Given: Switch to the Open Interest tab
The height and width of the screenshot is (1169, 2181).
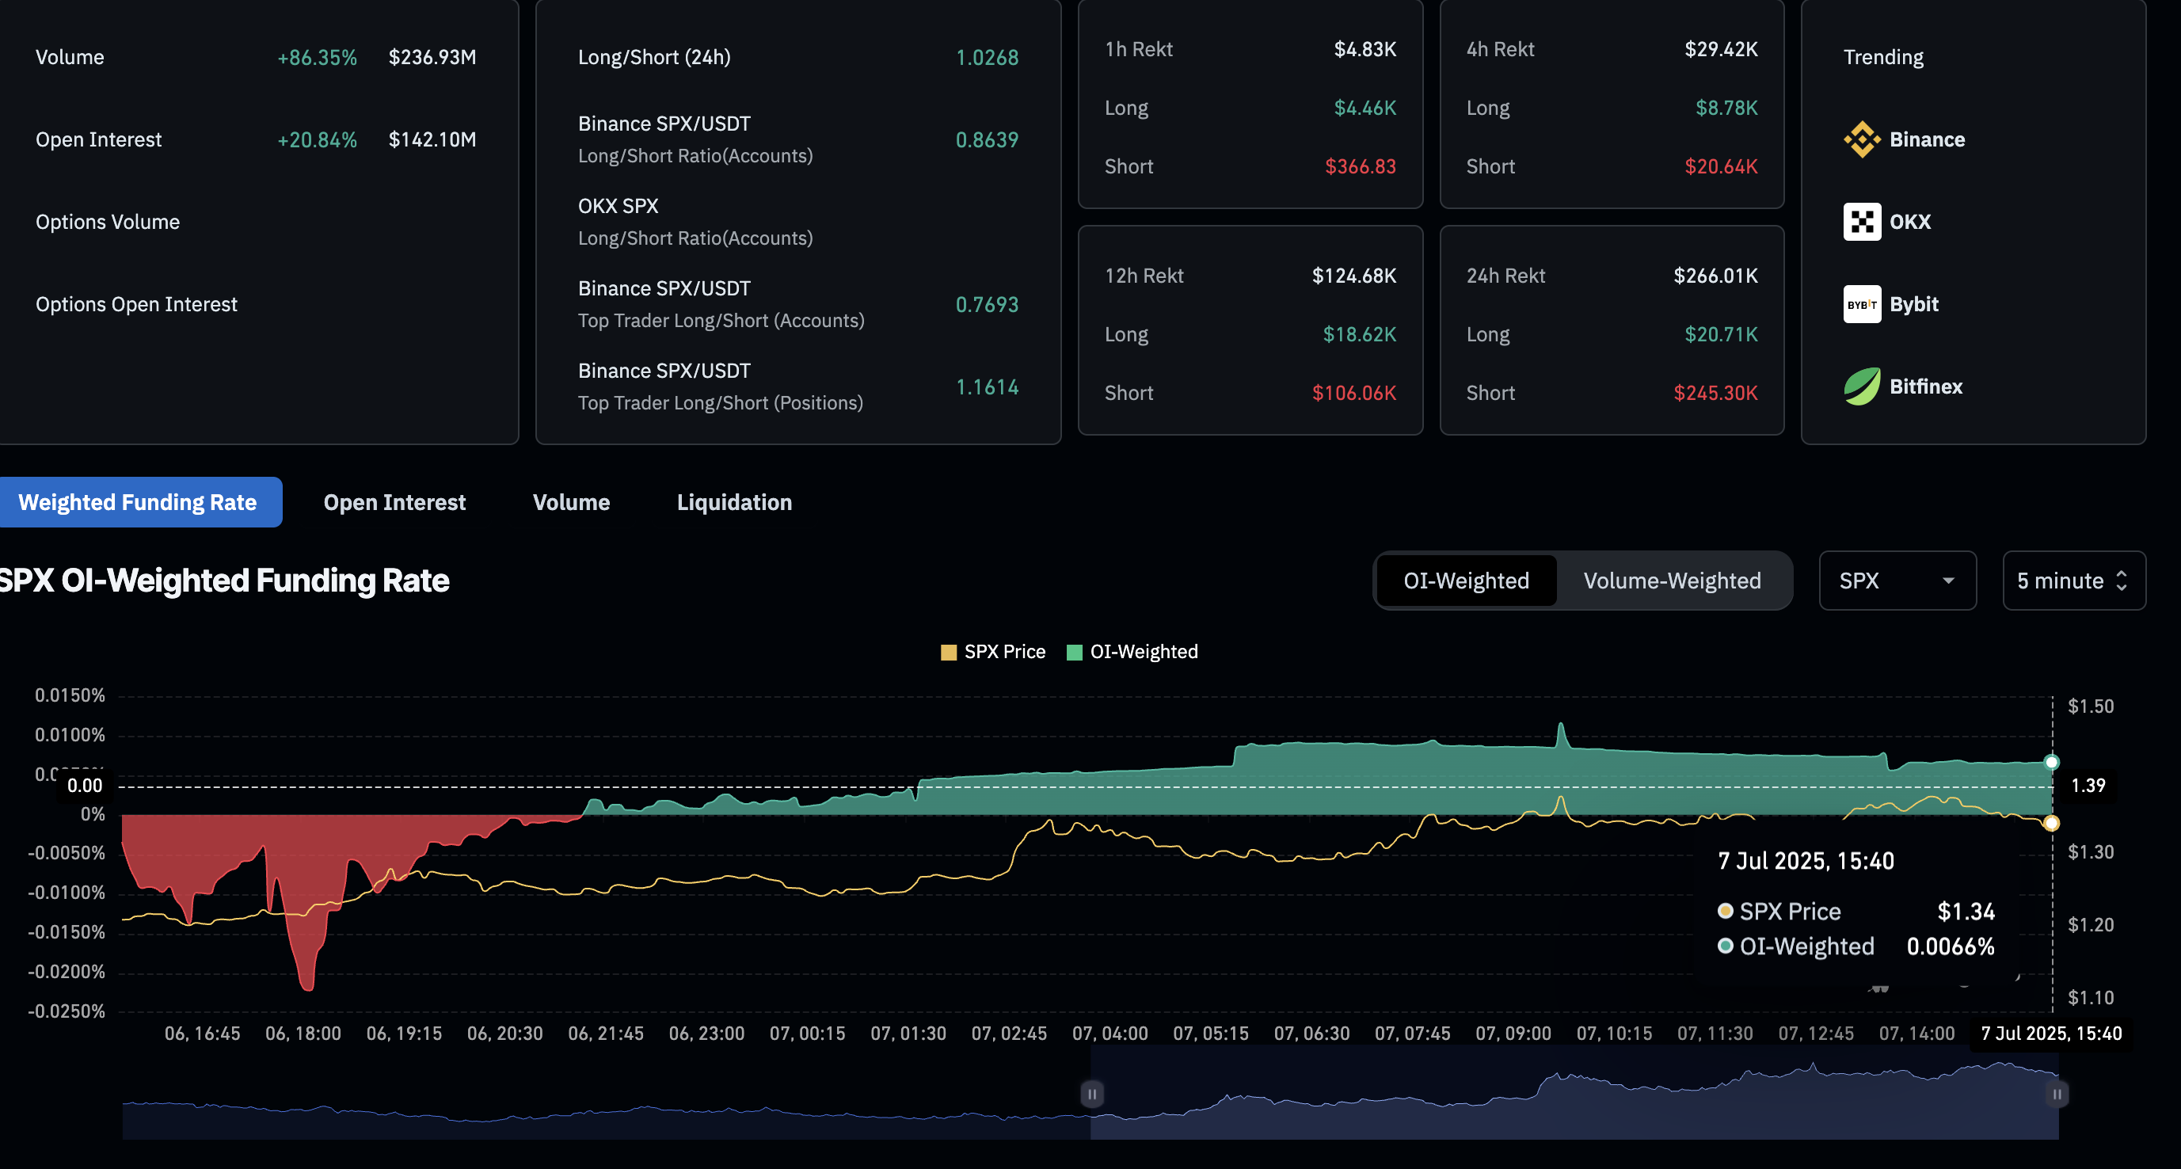Looking at the screenshot, I should tap(394, 502).
